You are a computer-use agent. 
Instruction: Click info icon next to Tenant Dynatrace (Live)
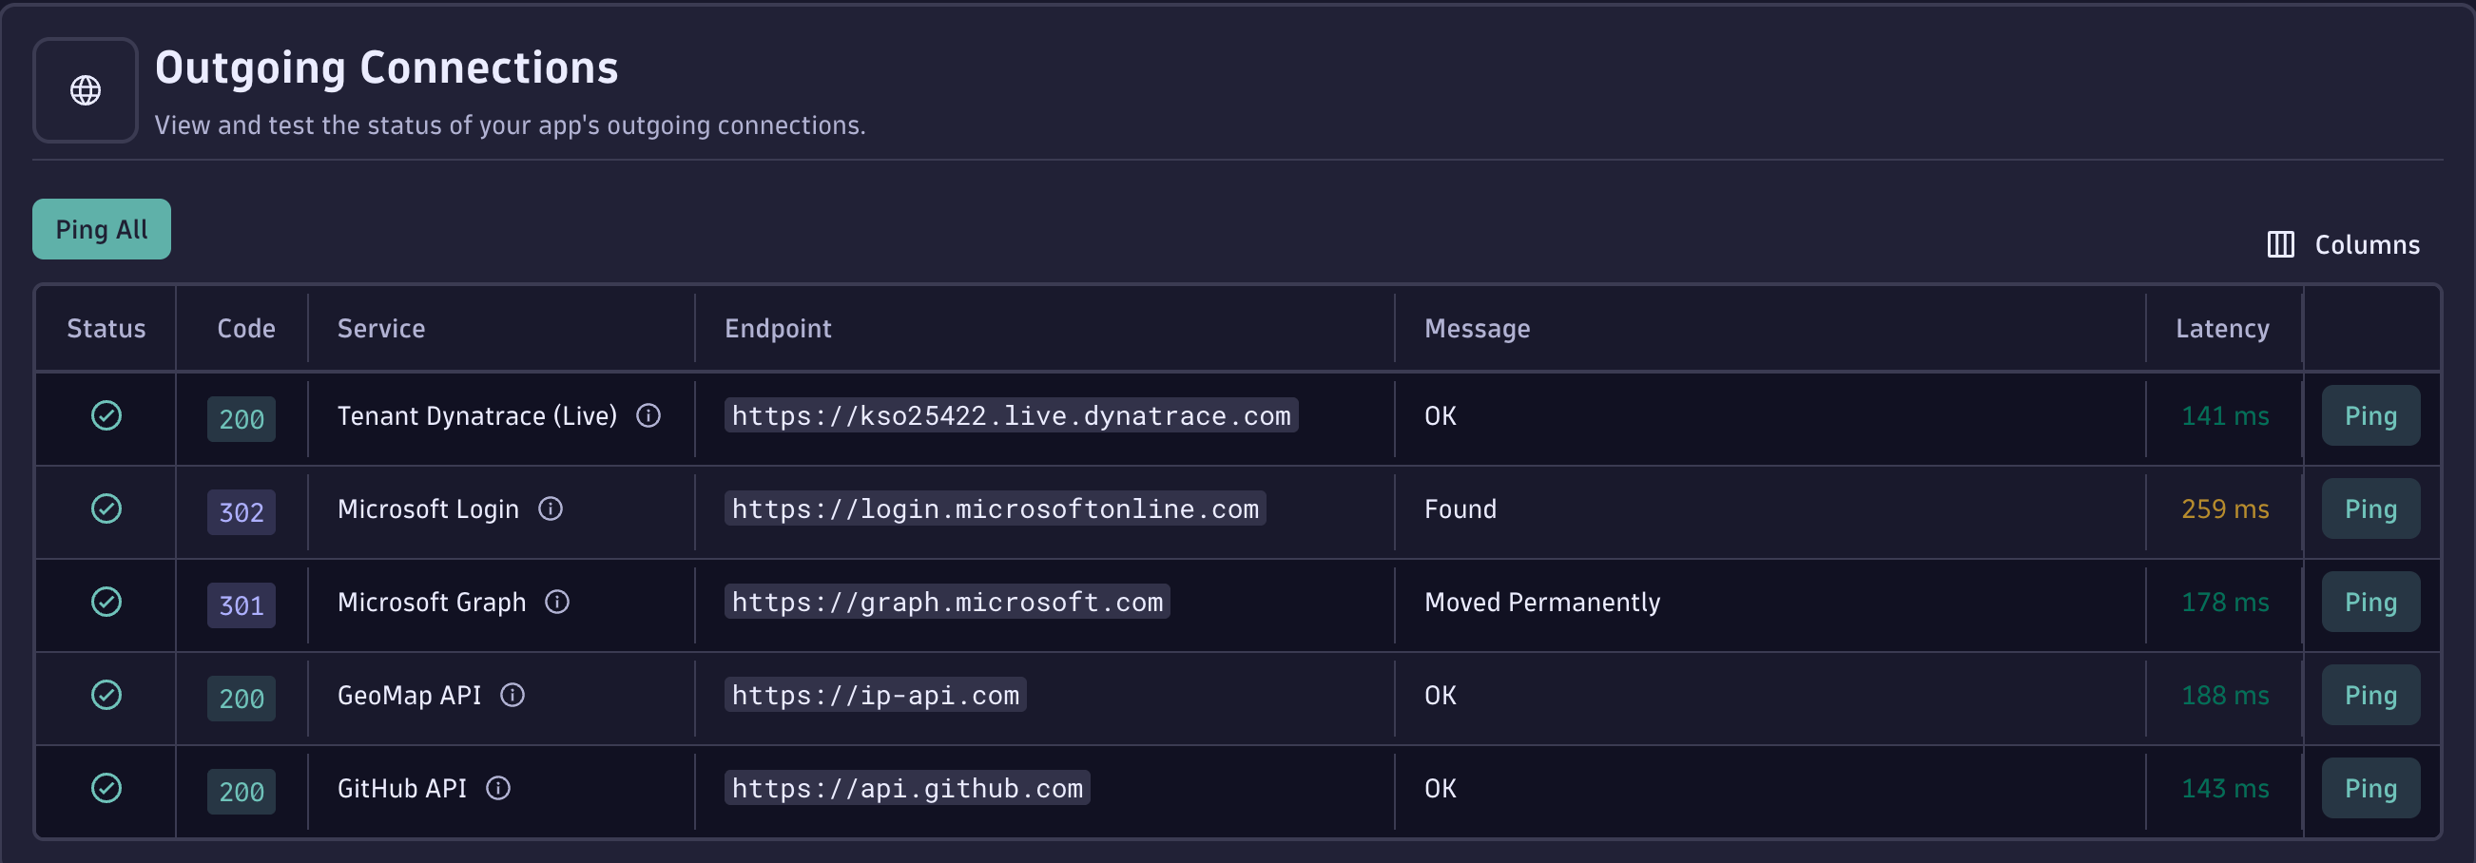648,415
